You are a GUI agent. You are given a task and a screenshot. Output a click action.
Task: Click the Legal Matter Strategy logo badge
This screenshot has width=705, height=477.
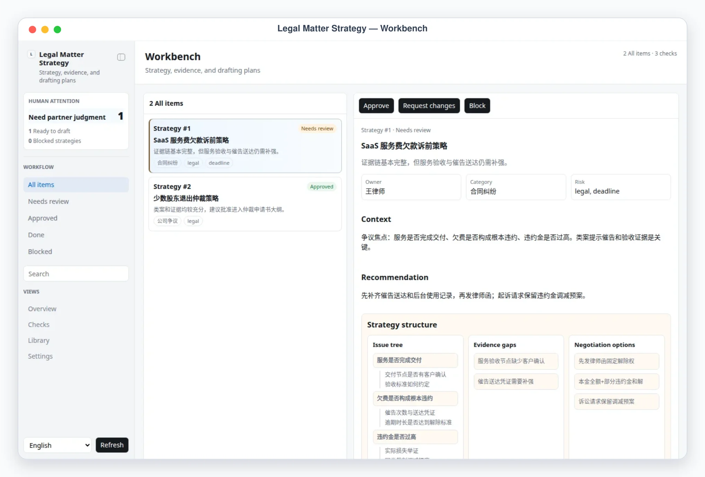pos(31,54)
